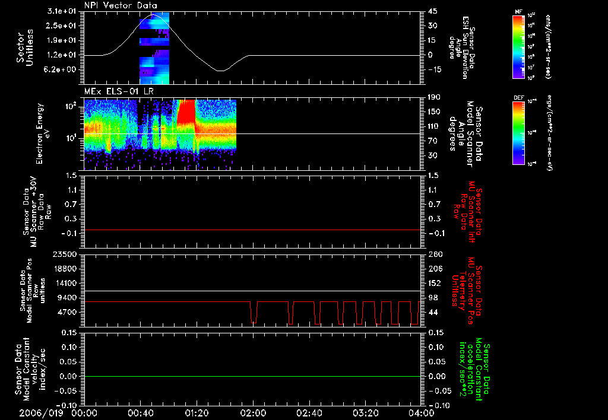Click the '45' sun elevation tick value

(433, 11)
